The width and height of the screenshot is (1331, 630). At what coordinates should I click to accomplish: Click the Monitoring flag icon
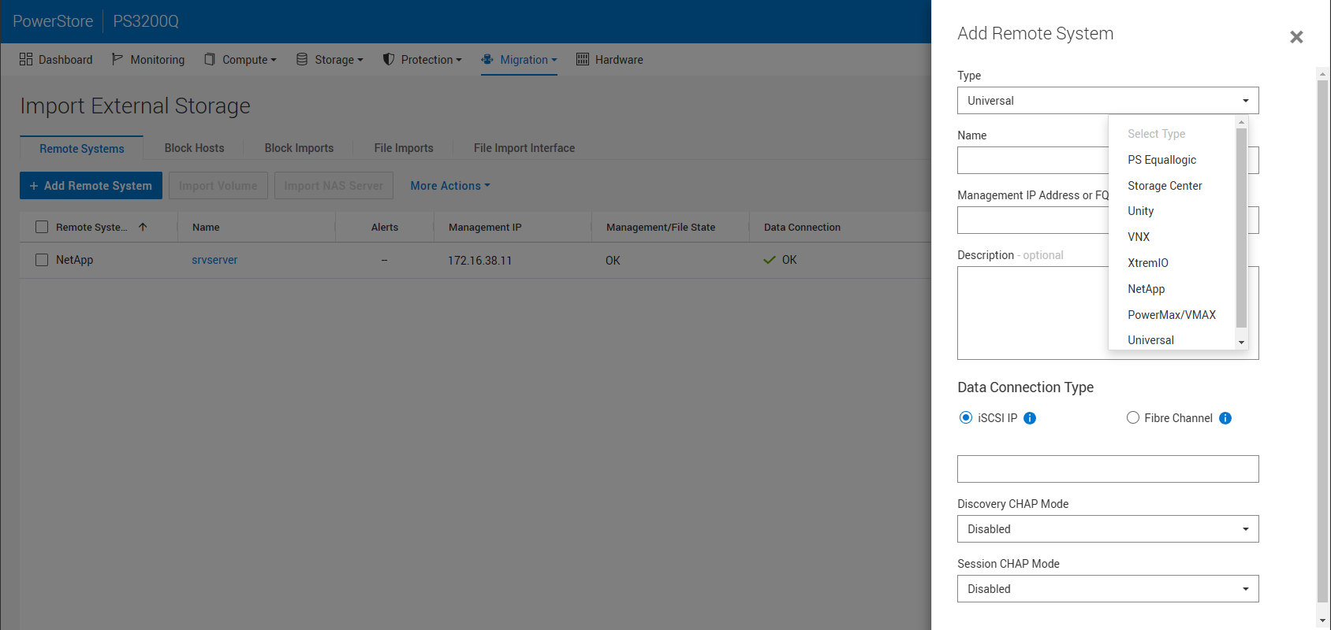(x=117, y=59)
